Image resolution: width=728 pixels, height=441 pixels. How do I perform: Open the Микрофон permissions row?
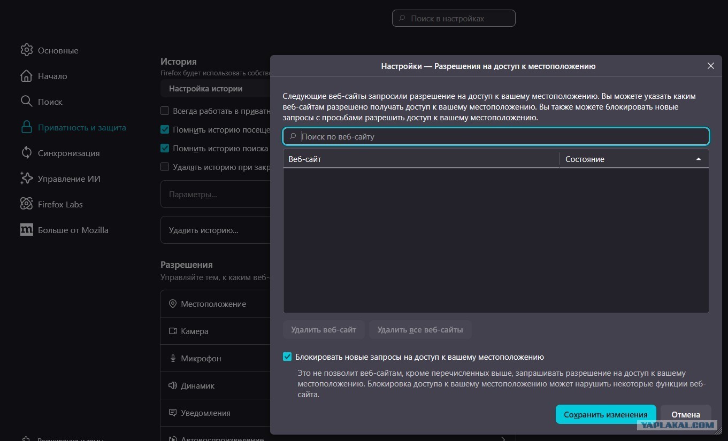coord(214,358)
